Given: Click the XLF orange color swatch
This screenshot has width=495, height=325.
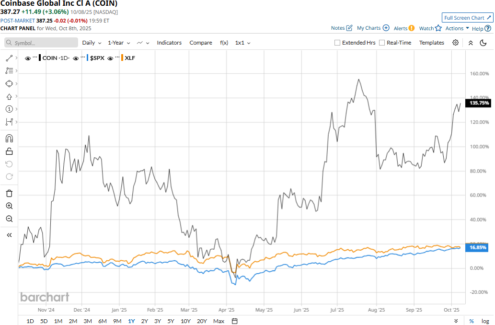Looking at the screenshot, I should tap(122, 58).
